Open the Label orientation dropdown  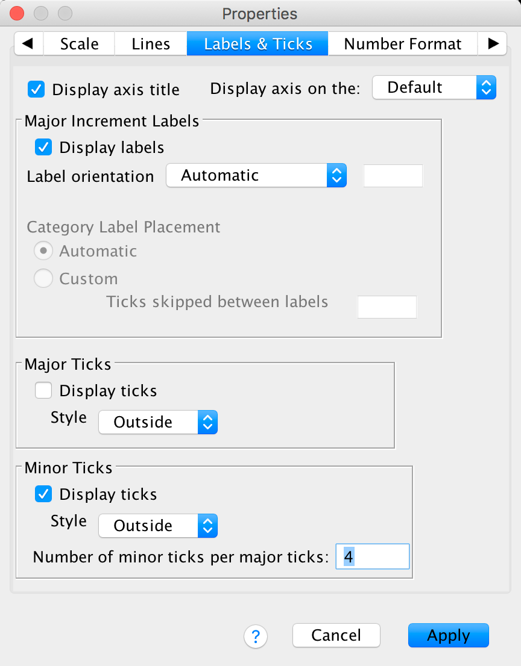coord(256,176)
